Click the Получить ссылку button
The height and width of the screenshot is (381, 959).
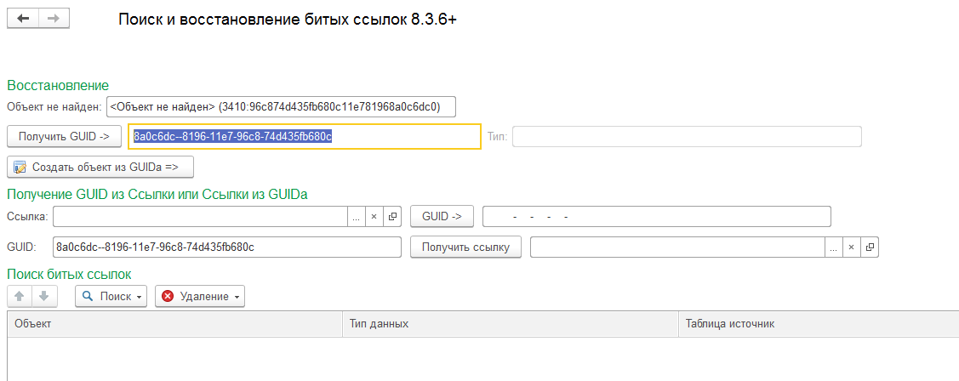click(x=465, y=247)
